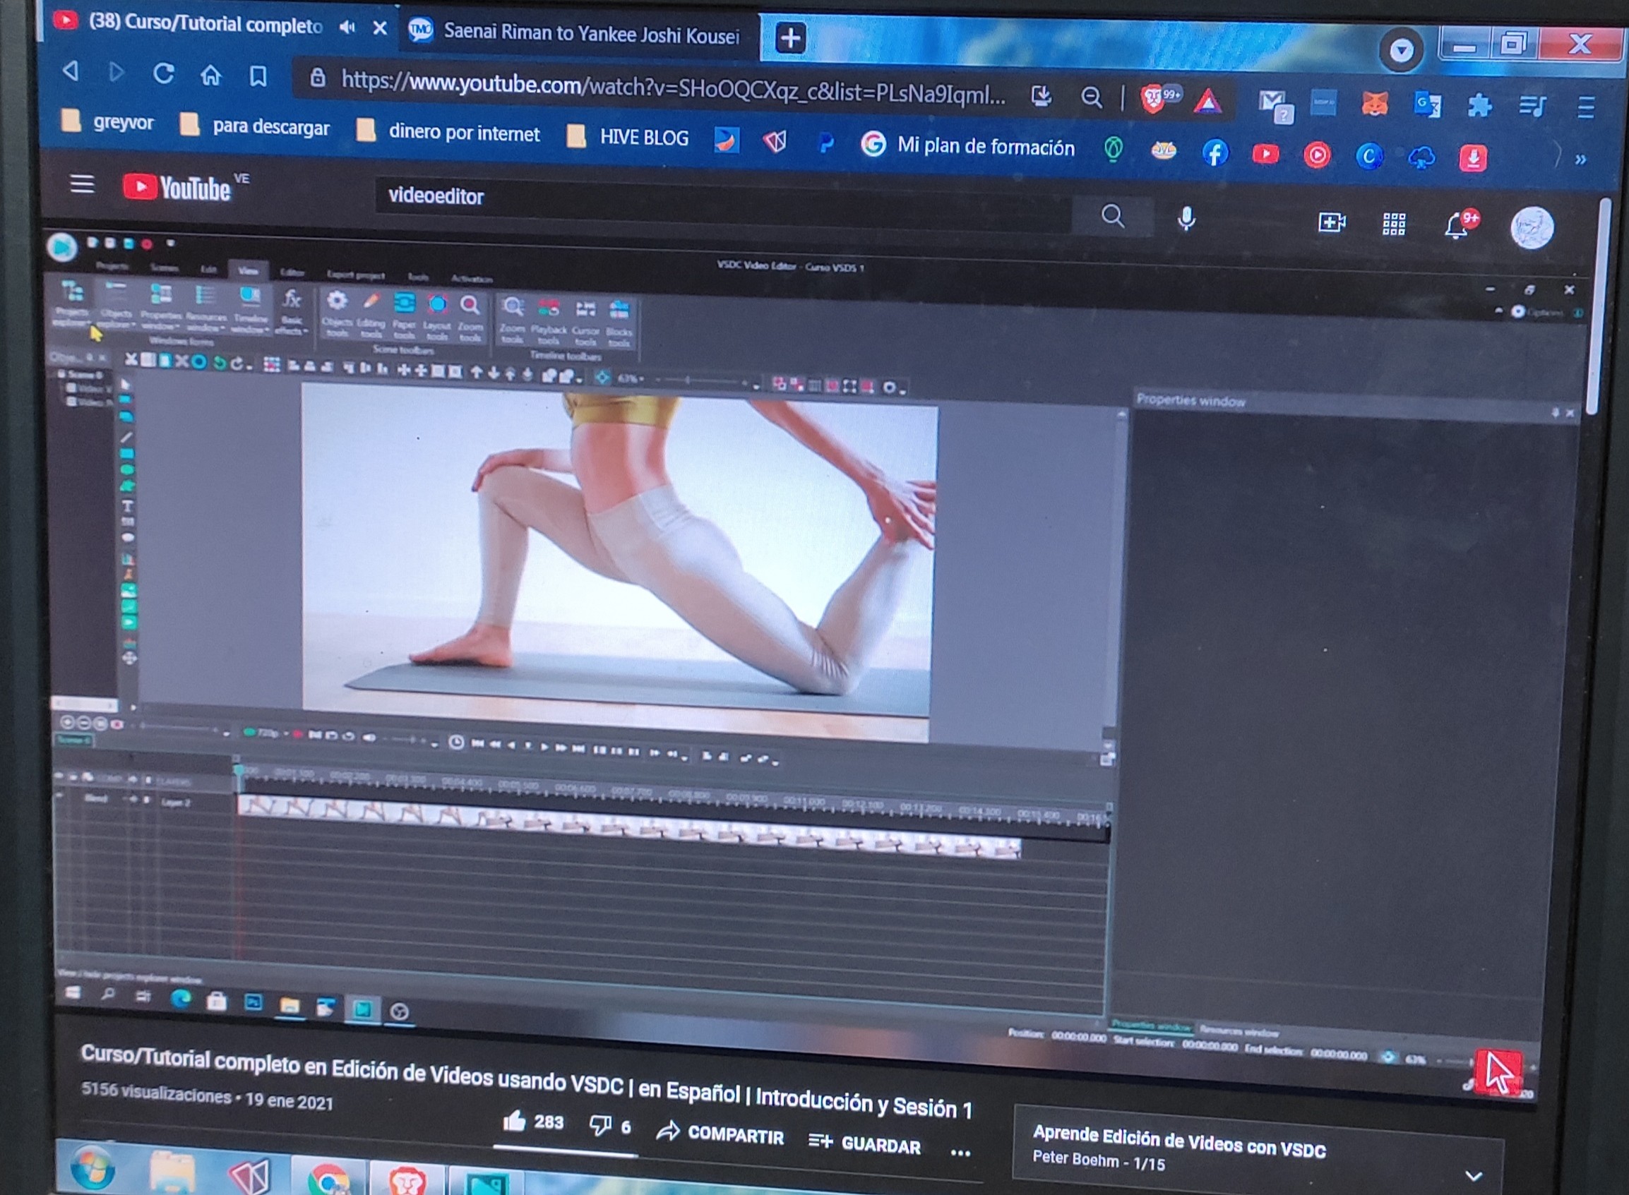Image resolution: width=1629 pixels, height=1195 pixels.
Task: Open Chrome from the Windows taskbar
Action: coord(329,1178)
